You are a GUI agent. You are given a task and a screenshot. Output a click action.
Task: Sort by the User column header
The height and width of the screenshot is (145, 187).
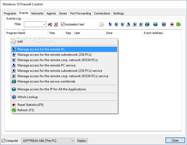[x=89, y=33]
